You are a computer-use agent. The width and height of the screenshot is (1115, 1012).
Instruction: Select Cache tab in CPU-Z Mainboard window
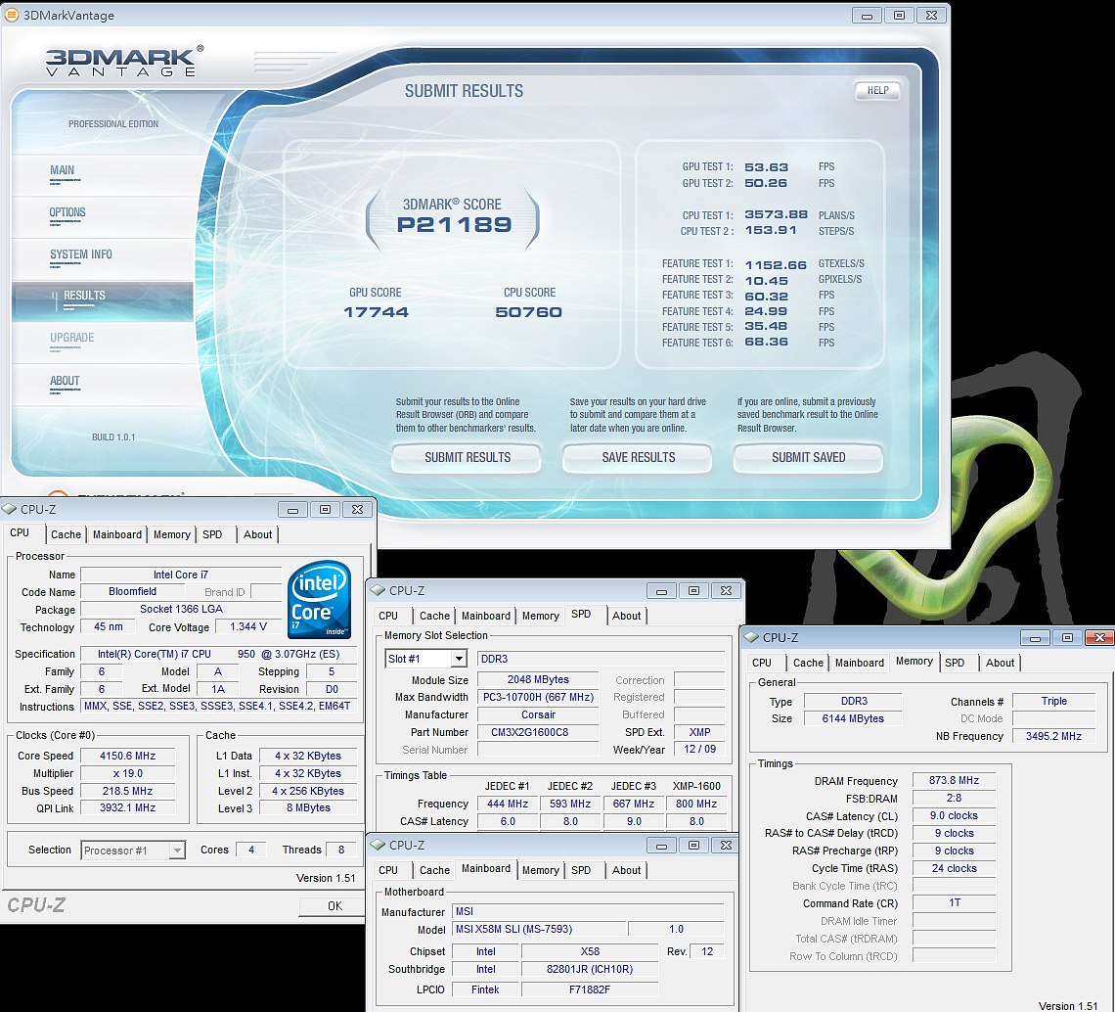(x=434, y=870)
